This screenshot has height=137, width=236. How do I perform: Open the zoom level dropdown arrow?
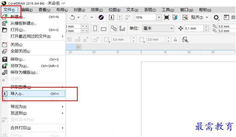click(159, 18)
